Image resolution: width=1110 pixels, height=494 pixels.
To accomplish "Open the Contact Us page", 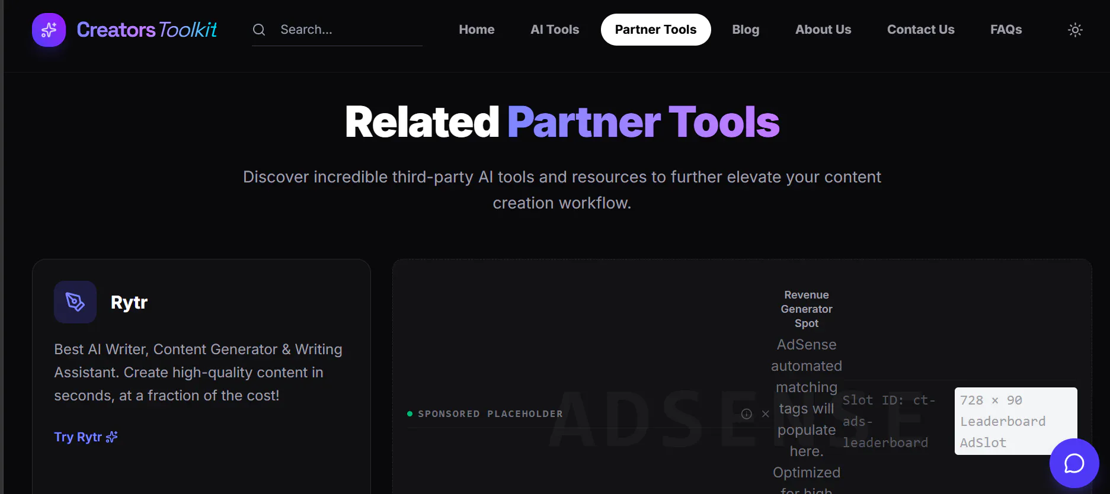I will click(920, 30).
